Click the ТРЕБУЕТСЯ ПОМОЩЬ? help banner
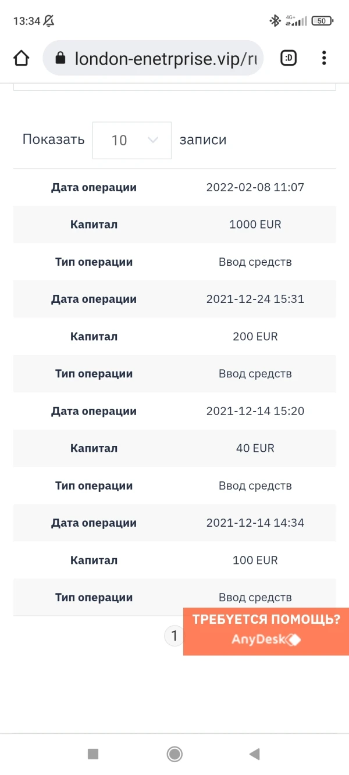349x775 pixels. click(x=266, y=620)
